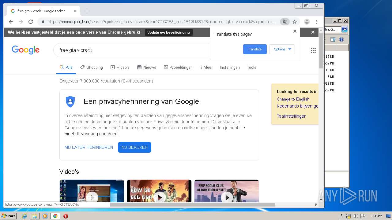The image size is (392, 220).
Task: Click the red Opera taskbar icon
Action: click(66, 216)
